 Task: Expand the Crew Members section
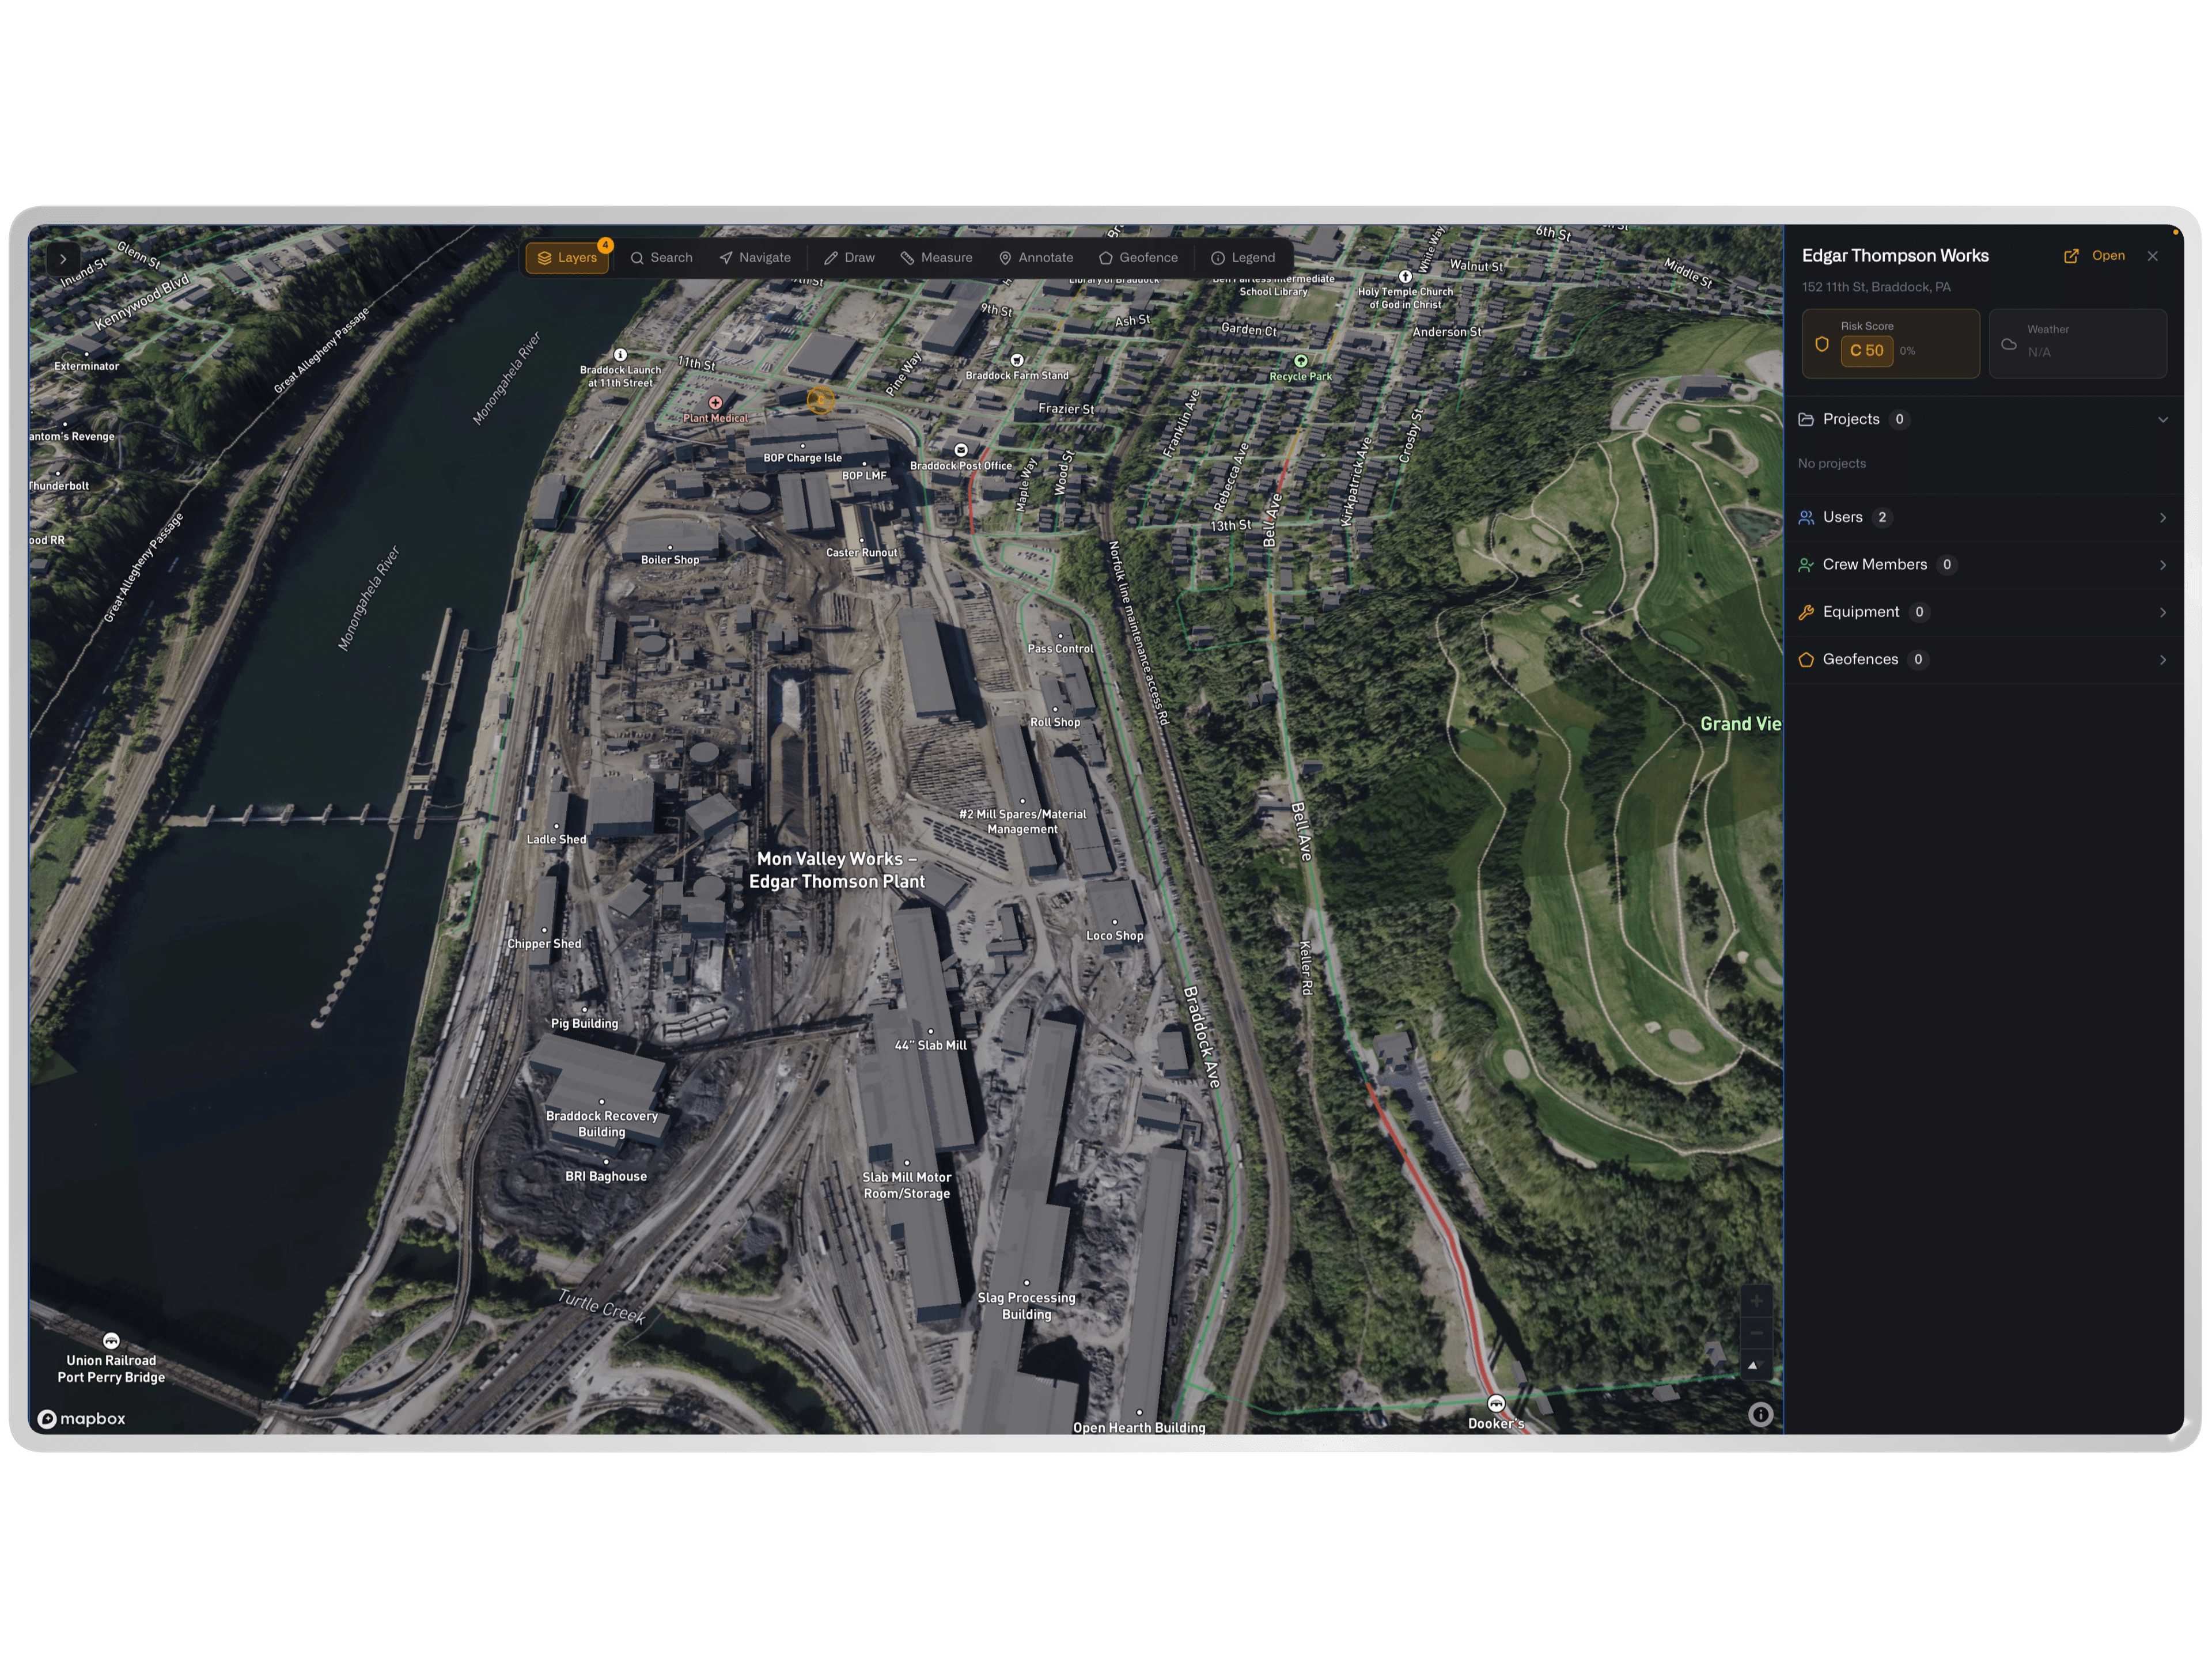[x=1983, y=565]
